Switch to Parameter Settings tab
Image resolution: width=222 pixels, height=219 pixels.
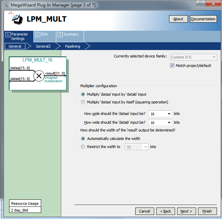(19, 36)
